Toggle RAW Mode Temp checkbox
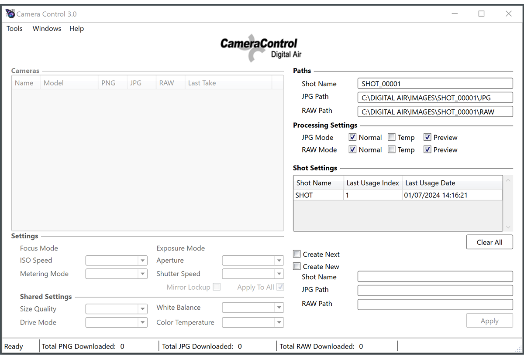524x359 pixels. [392, 149]
